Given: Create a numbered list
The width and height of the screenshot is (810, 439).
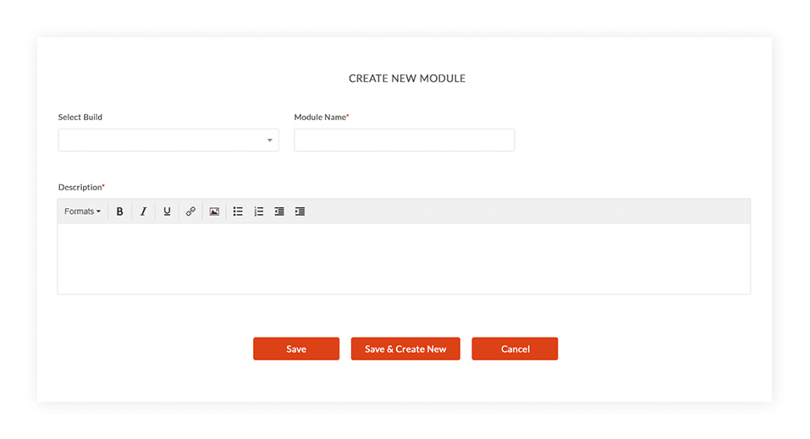Looking at the screenshot, I should coord(259,211).
